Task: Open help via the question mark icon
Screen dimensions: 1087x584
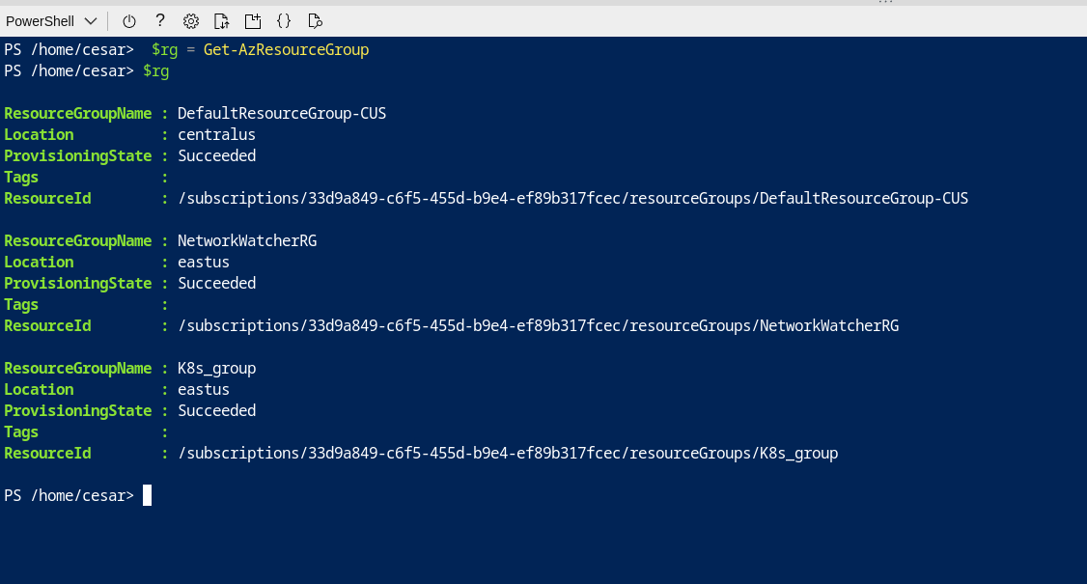Action: coord(160,21)
